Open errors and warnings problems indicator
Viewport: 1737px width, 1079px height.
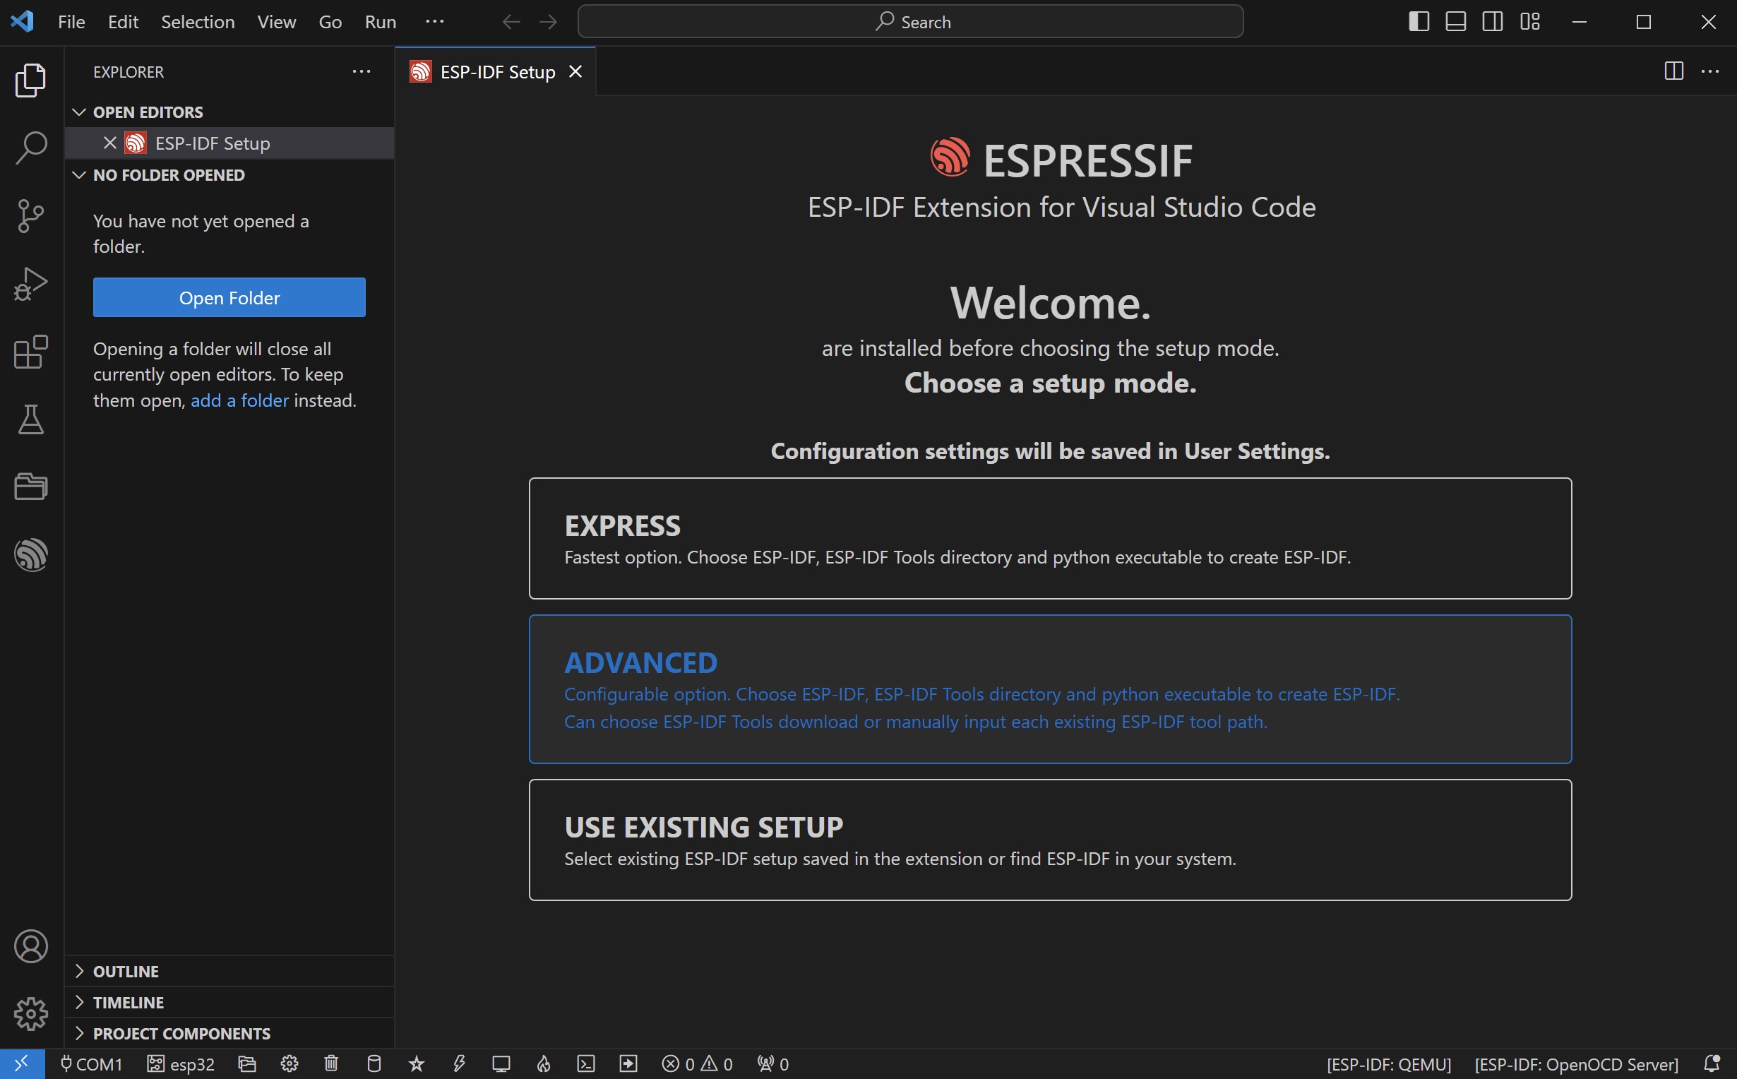[697, 1064]
